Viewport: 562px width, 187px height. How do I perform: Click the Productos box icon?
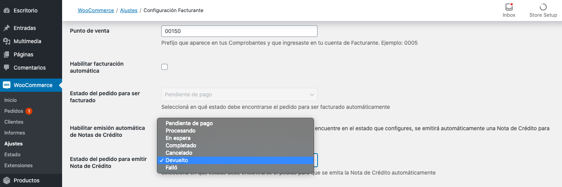[x=7, y=180]
